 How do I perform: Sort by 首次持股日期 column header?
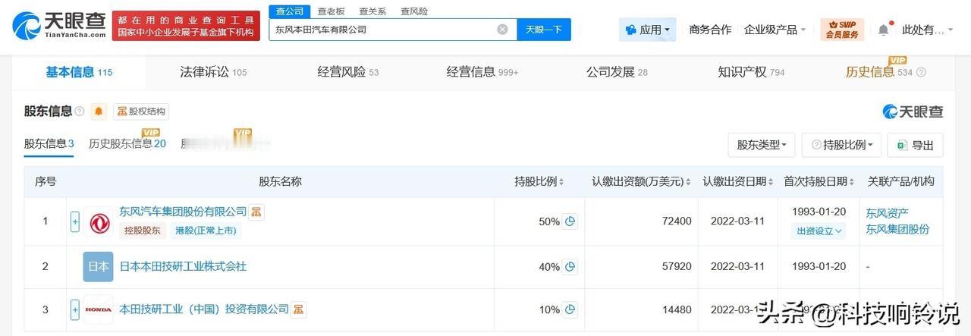click(819, 182)
